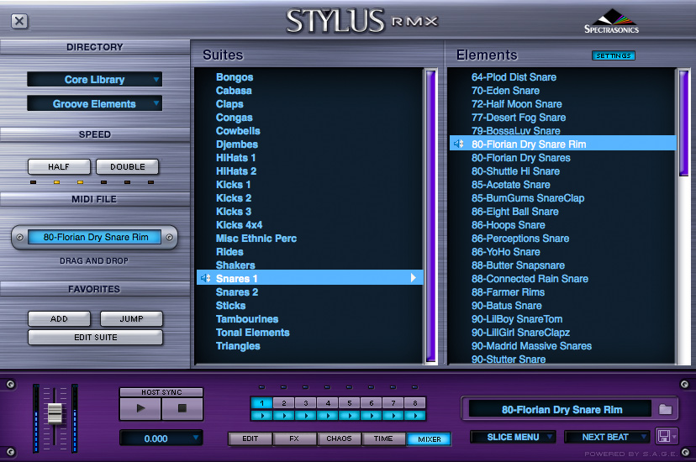Open the SLICE MENU dropdown
The width and height of the screenshot is (696, 462).
(x=513, y=437)
